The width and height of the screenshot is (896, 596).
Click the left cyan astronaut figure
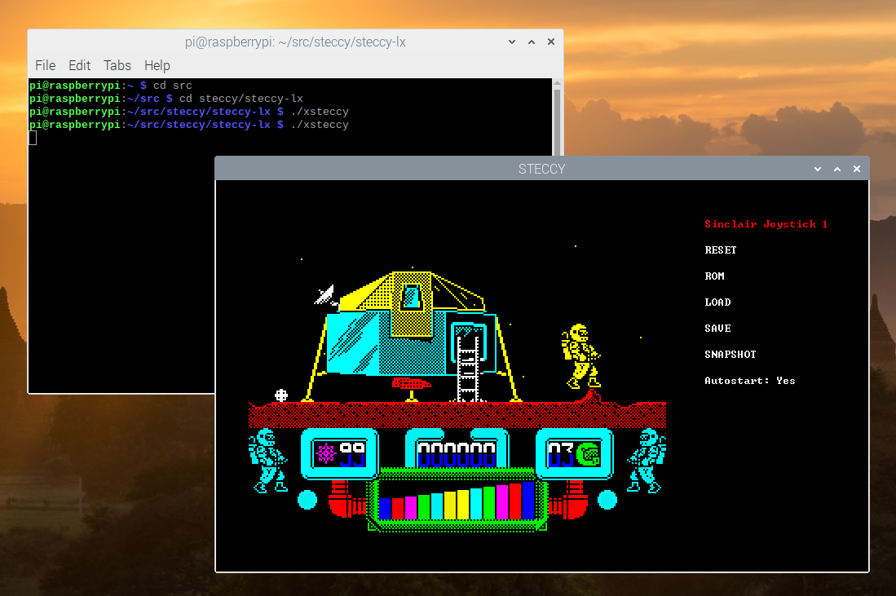pyautogui.click(x=267, y=461)
